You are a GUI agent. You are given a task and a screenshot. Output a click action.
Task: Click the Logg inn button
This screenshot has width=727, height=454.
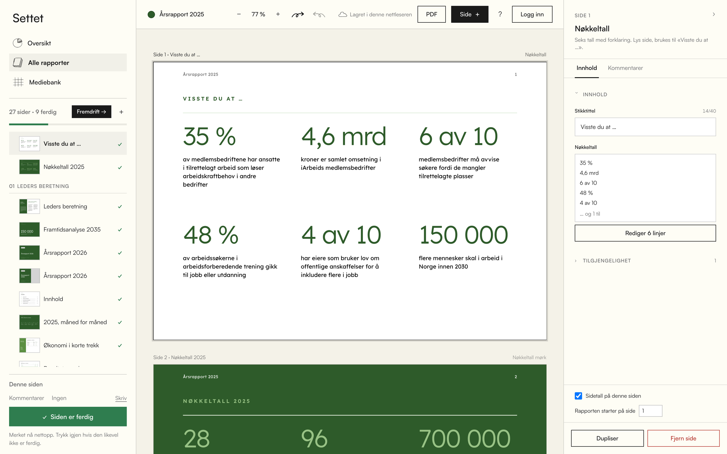point(532,14)
